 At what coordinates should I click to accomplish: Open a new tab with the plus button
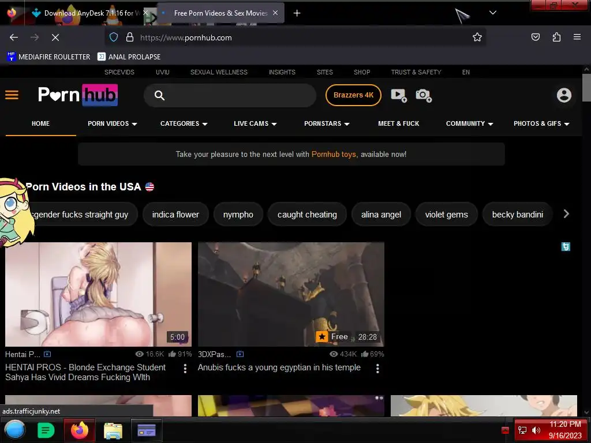tap(297, 13)
